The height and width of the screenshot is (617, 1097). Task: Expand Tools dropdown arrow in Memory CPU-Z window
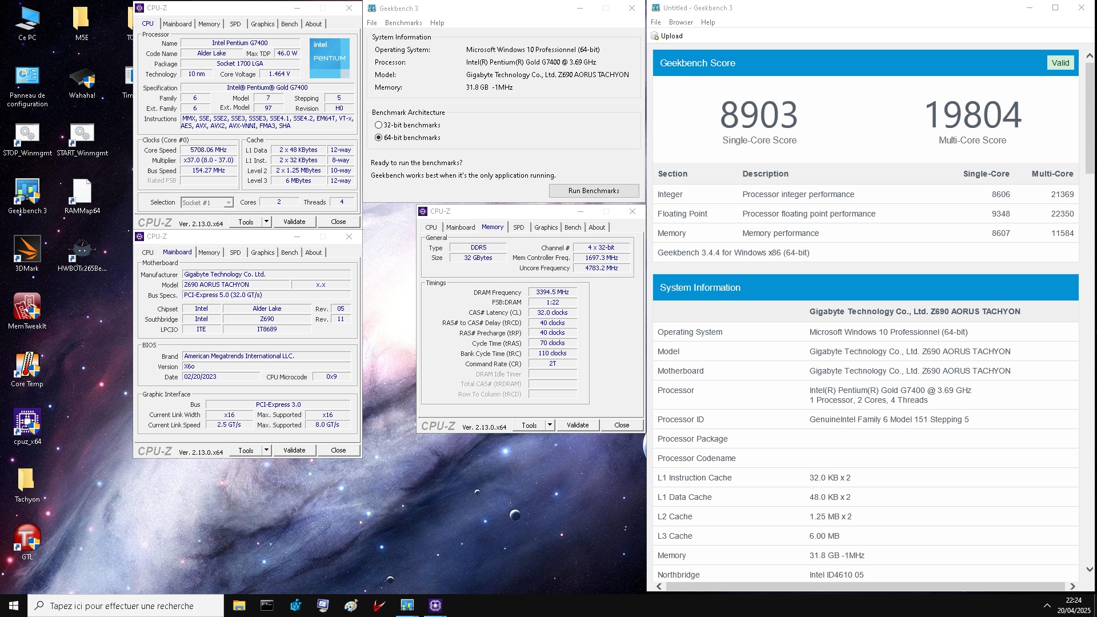[550, 425]
